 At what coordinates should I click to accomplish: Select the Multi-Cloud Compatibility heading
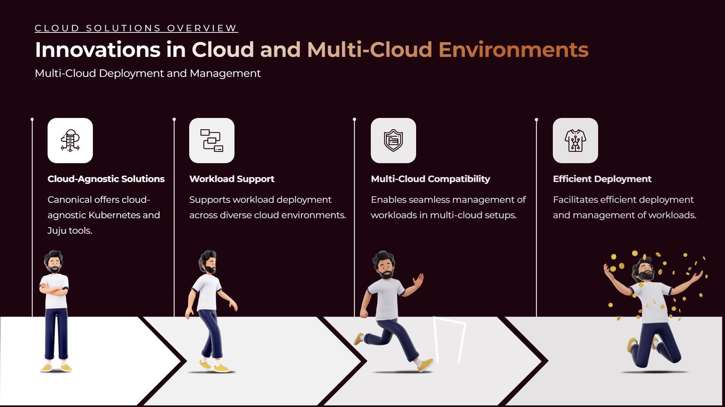point(430,179)
